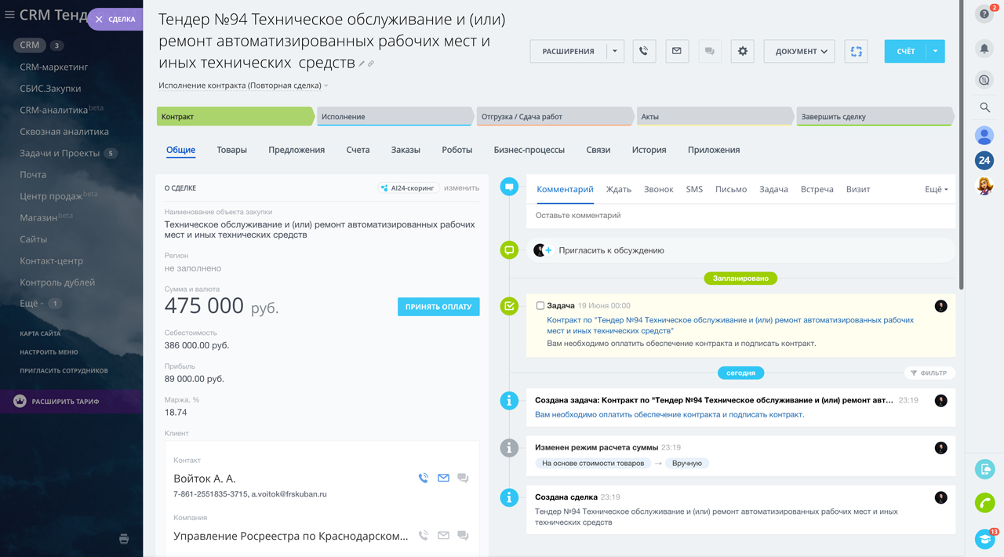The width and height of the screenshot is (1004, 557).
Task: Open the AI24-скоринг option in О СДЕЛКЕ panel
Action: click(x=409, y=187)
